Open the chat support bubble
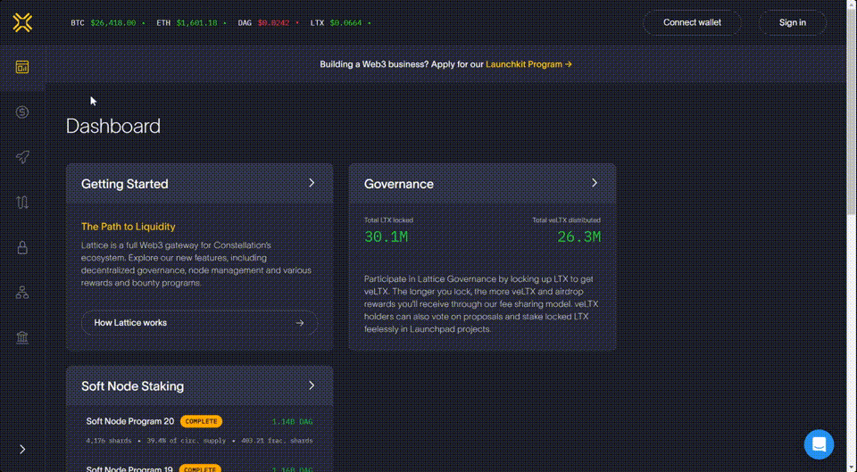 pyautogui.click(x=819, y=443)
